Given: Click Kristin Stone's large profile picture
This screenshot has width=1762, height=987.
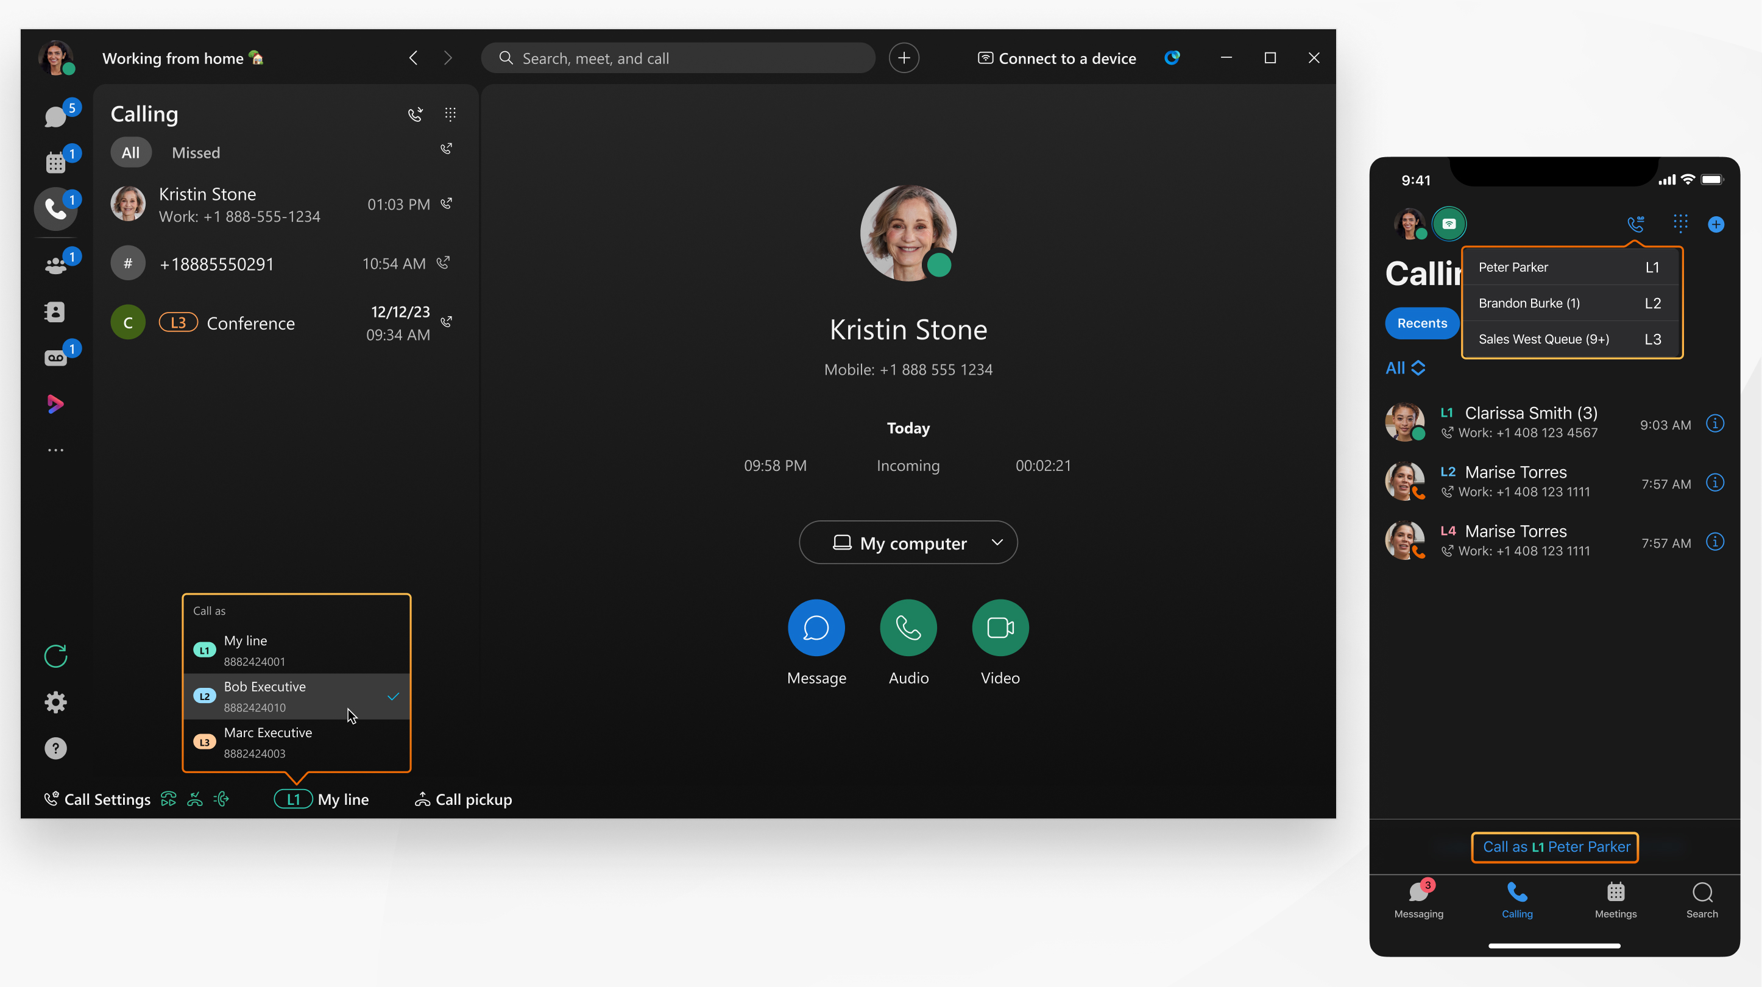Looking at the screenshot, I should point(908,233).
